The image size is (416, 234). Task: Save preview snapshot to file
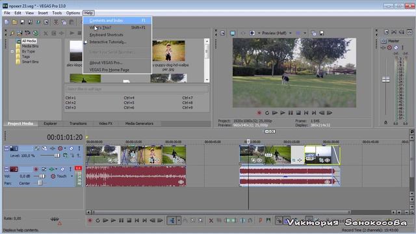(322, 33)
